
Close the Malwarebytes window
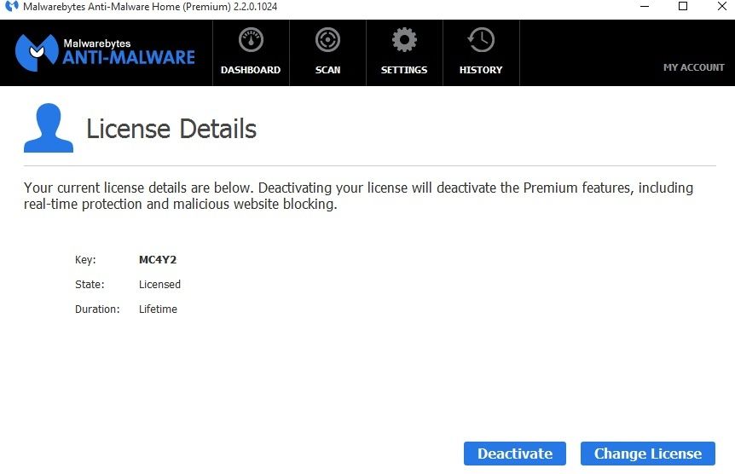point(722,7)
